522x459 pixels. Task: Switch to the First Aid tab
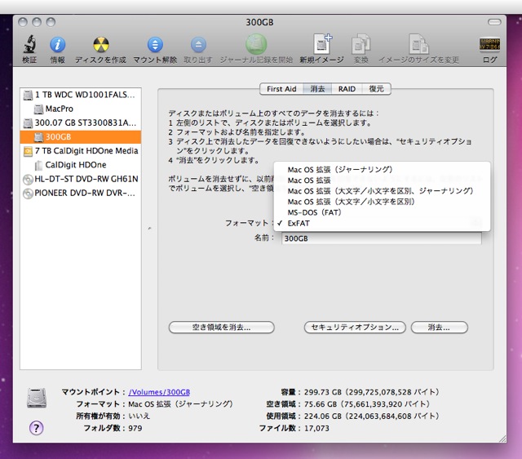(281, 89)
